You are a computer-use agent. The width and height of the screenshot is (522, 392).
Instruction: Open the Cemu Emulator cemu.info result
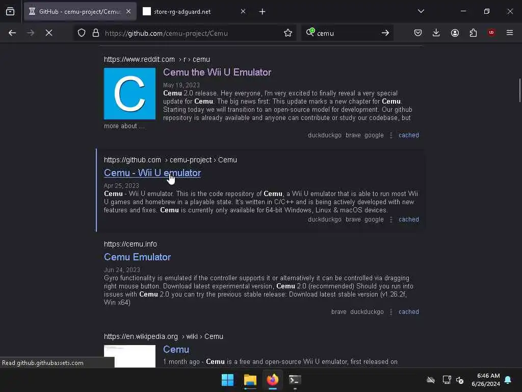tap(137, 257)
